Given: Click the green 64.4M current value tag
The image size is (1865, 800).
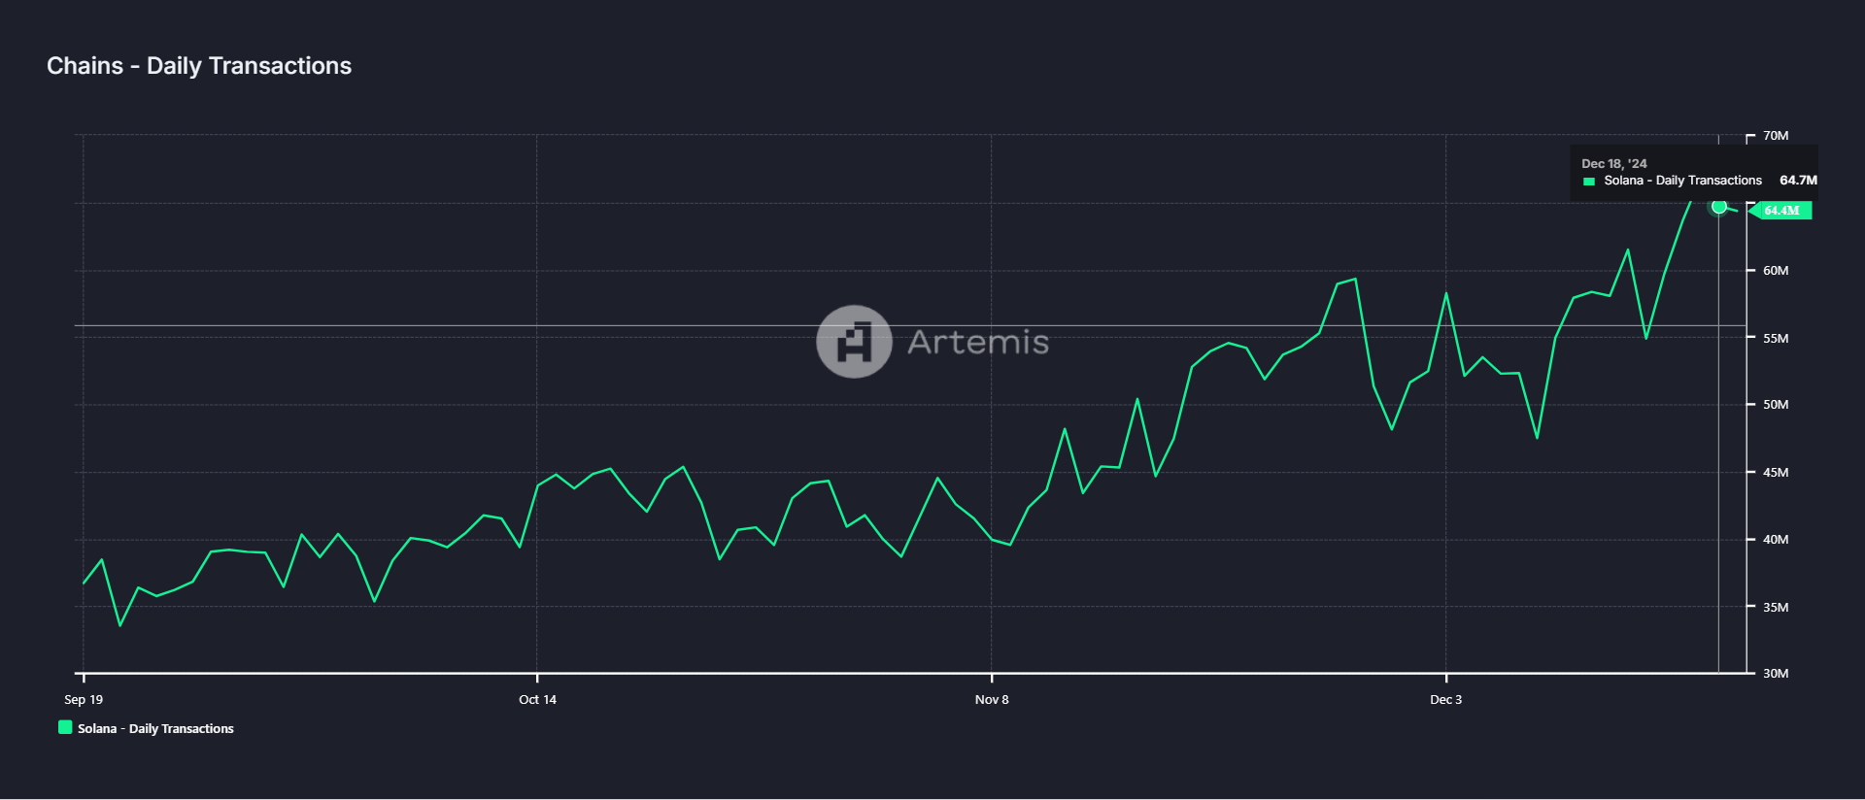Looking at the screenshot, I should [x=1781, y=211].
